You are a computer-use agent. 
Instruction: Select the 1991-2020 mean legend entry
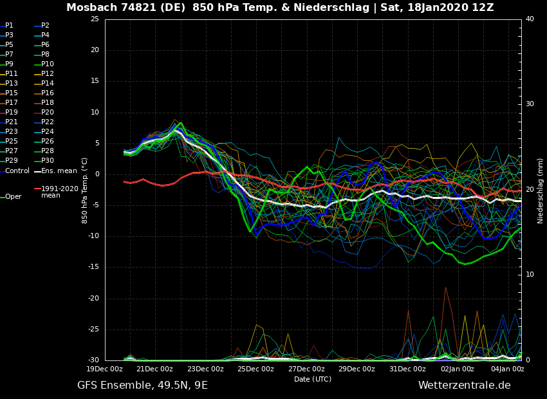tap(59, 192)
